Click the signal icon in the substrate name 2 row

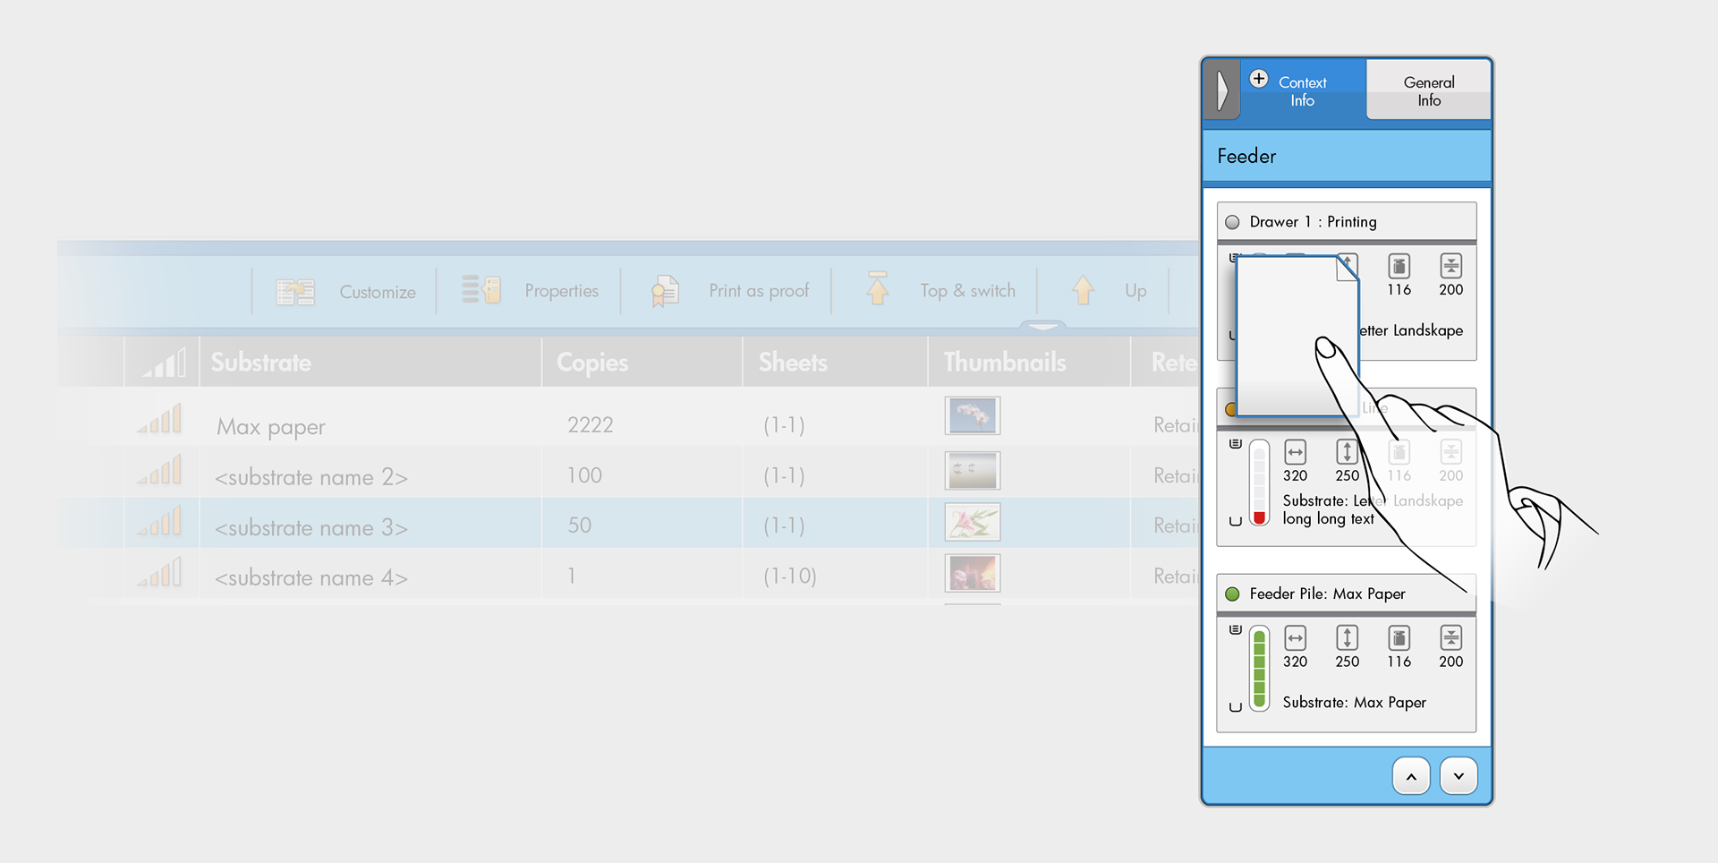tap(159, 470)
